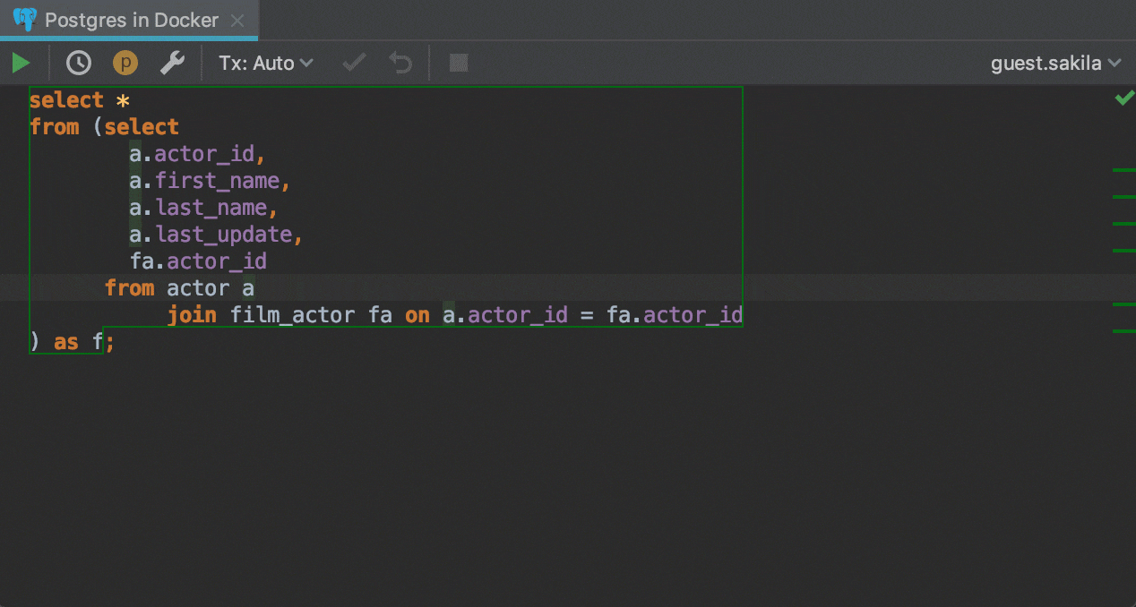This screenshot has height=607, width=1136.
Task: Open query history clock icon
Action: click(79, 63)
